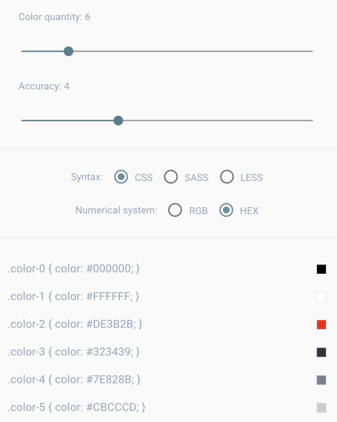
Task: Select RGB numerical system
Action: click(x=175, y=210)
